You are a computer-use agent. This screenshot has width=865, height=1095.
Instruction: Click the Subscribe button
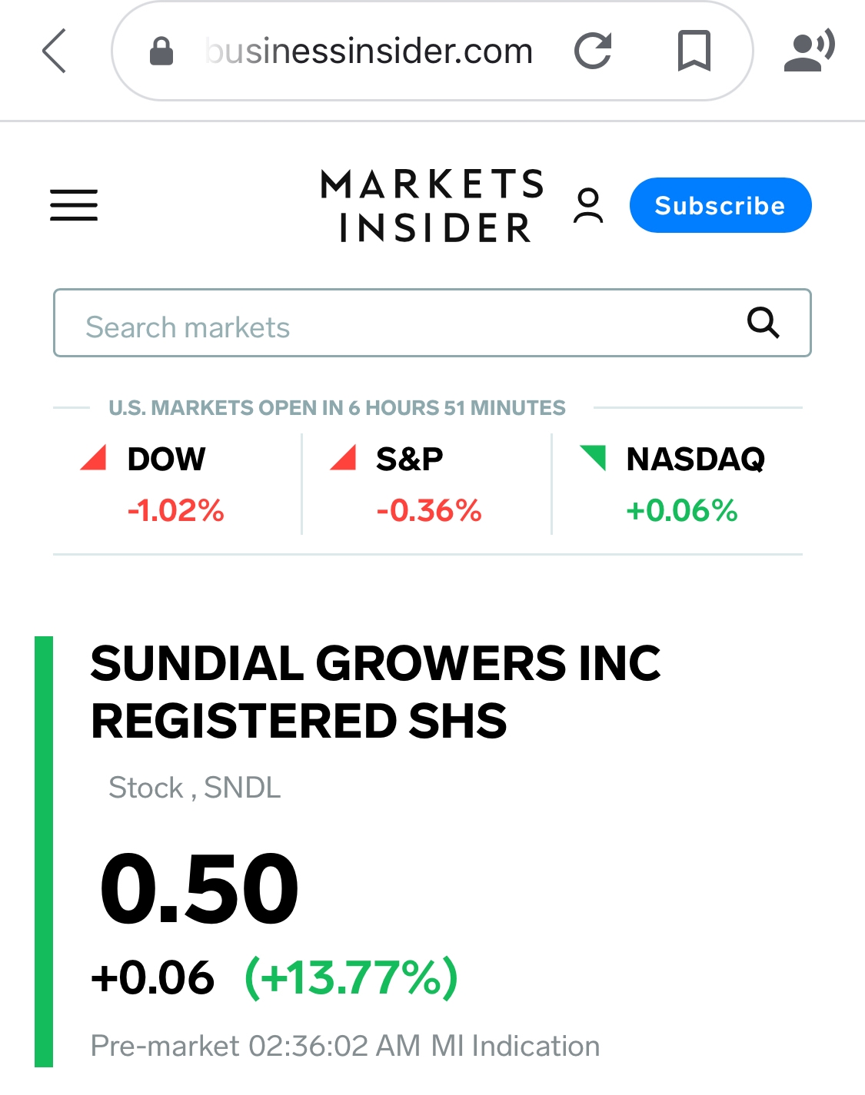coord(720,205)
